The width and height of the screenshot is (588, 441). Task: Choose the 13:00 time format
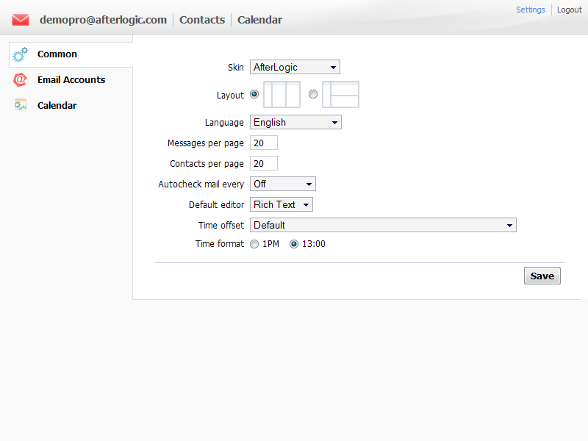click(x=294, y=244)
